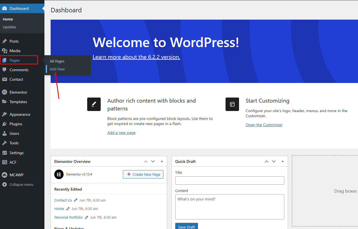Screen dimensions: 358x229
Task: Open Updates under Dashboard menu
Action: (10, 27)
